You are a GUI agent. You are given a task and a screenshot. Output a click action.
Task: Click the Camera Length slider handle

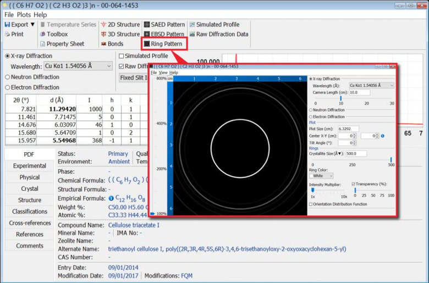pyautogui.click(x=340, y=98)
